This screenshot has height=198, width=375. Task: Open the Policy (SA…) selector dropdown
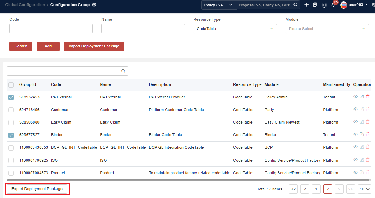218,5
